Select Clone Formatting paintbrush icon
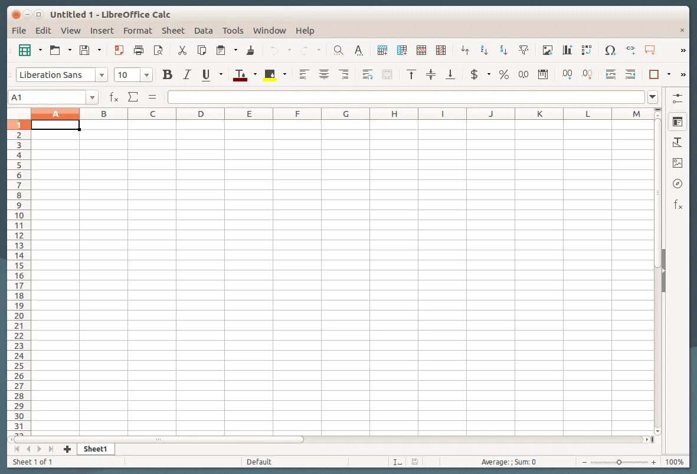Image resolution: width=697 pixels, height=474 pixels. tap(250, 50)
